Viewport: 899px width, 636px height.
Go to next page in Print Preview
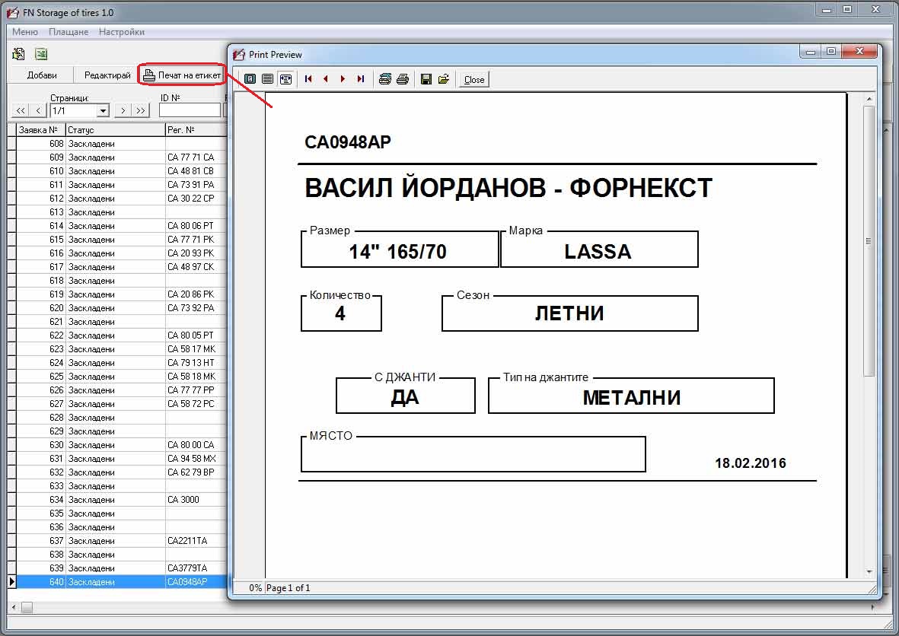coord(343,79)
